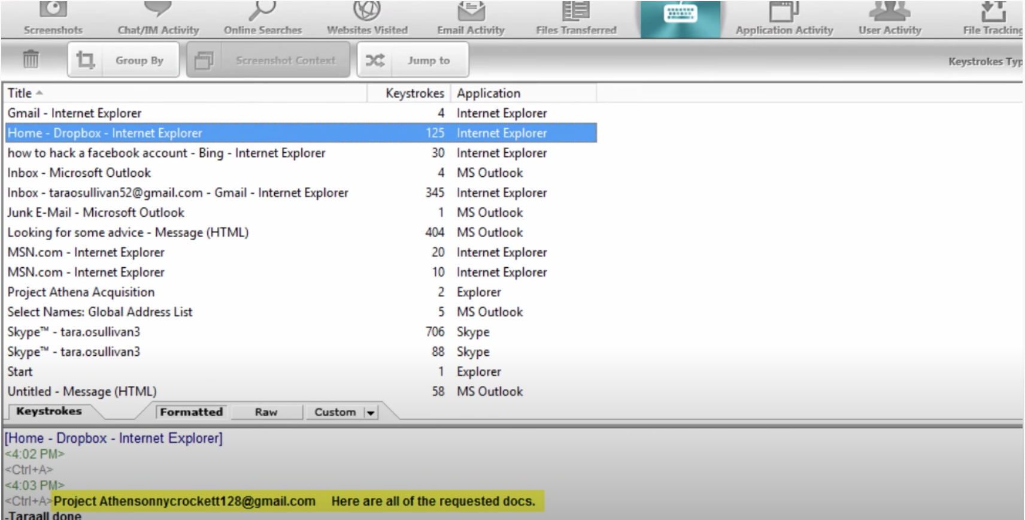This screenshot has height=520, width=1025.
Task: Open Websites Visited globe icon
Action: (x=367, y=9)
